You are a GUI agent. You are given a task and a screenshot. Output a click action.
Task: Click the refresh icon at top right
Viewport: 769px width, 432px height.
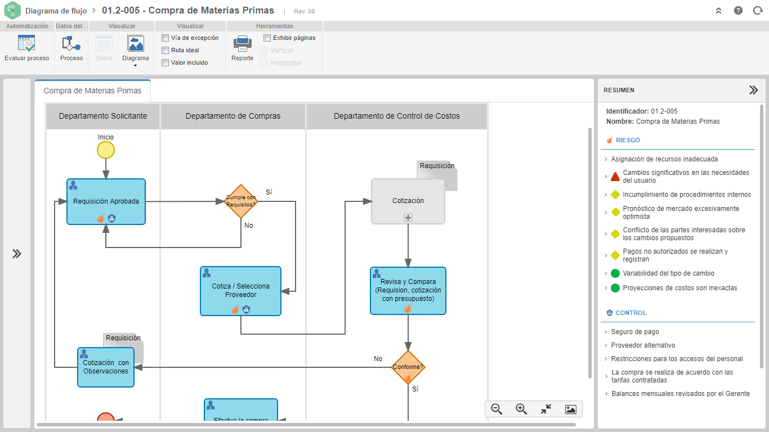click(758, 11)
